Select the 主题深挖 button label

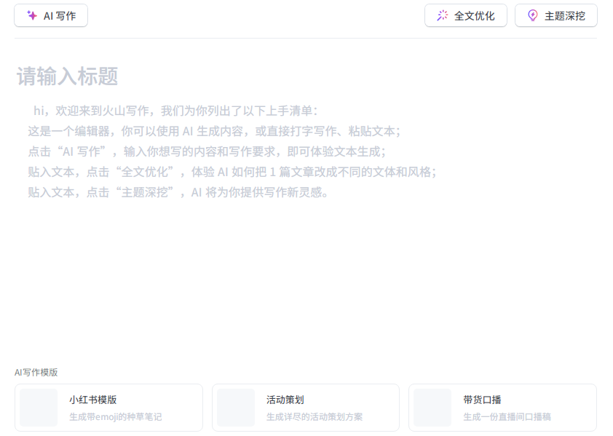point(565,15)
